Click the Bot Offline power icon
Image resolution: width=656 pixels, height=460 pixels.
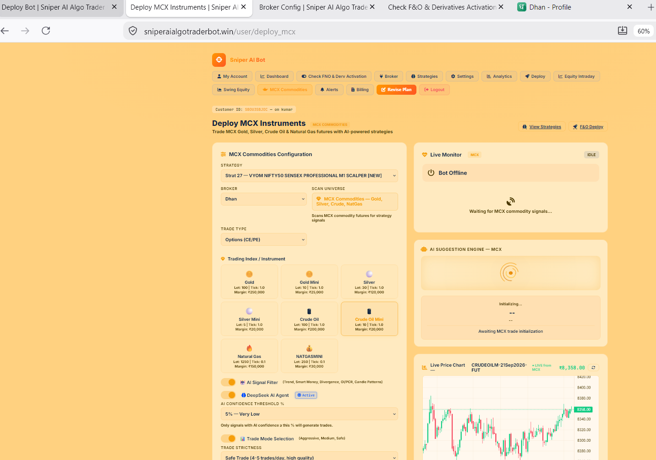[431, 173]
